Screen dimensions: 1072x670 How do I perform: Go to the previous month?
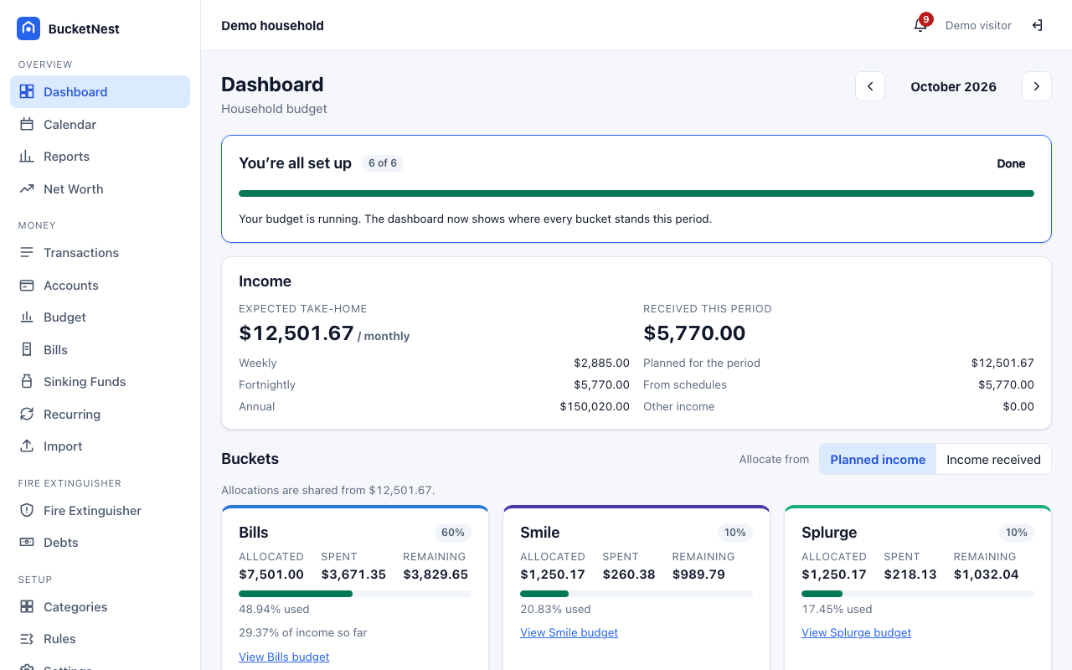[x=870, y=86]
